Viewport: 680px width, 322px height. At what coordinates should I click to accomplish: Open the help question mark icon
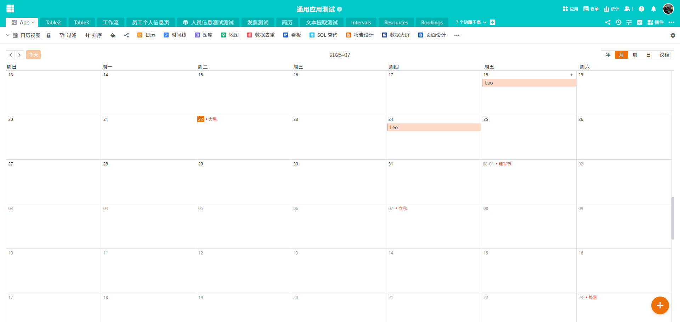coord(641,9)
